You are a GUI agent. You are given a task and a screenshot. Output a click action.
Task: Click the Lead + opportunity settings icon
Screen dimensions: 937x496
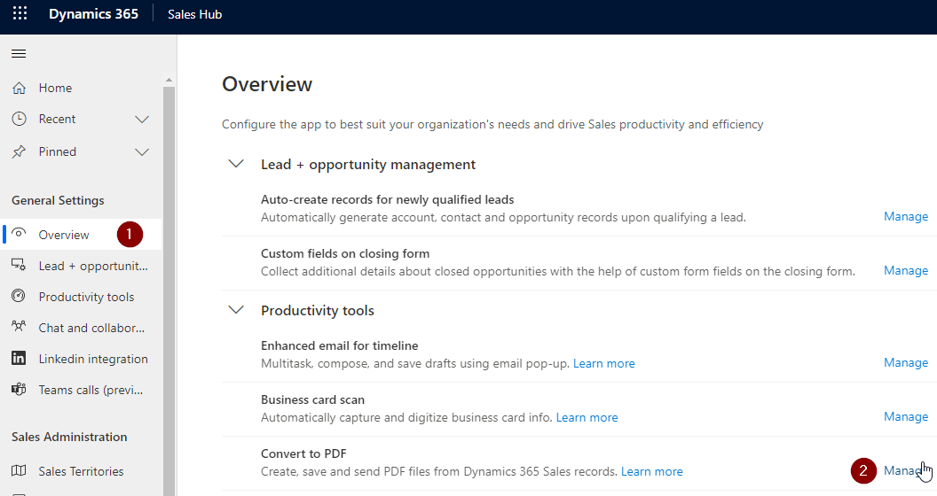pos(20,265)
